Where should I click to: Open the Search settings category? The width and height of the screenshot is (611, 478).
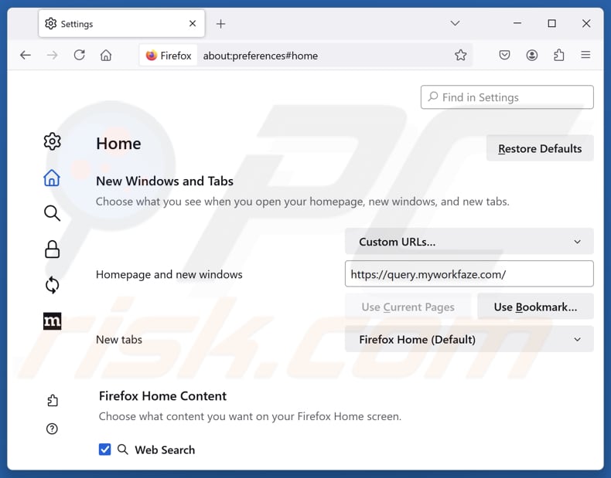point(53,213)
